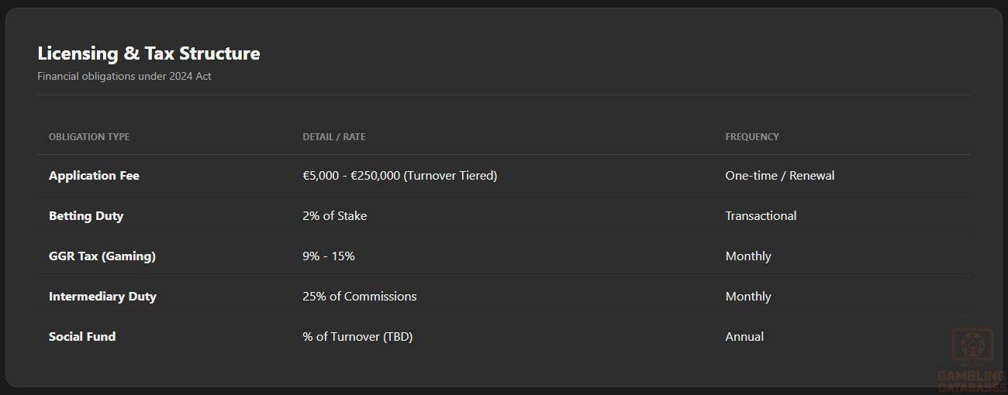1008x395 pixels.
Task: Click the Frequency column header
Action: click(752, 136)
